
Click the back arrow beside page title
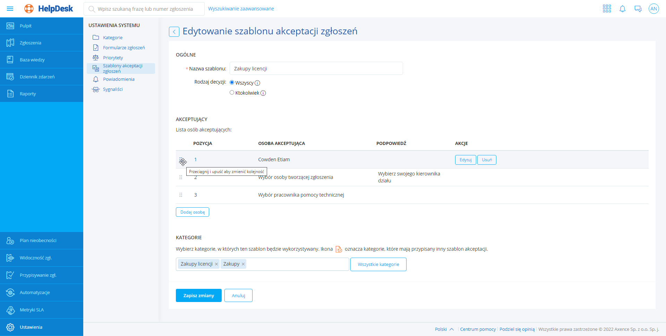pos(174,32)
